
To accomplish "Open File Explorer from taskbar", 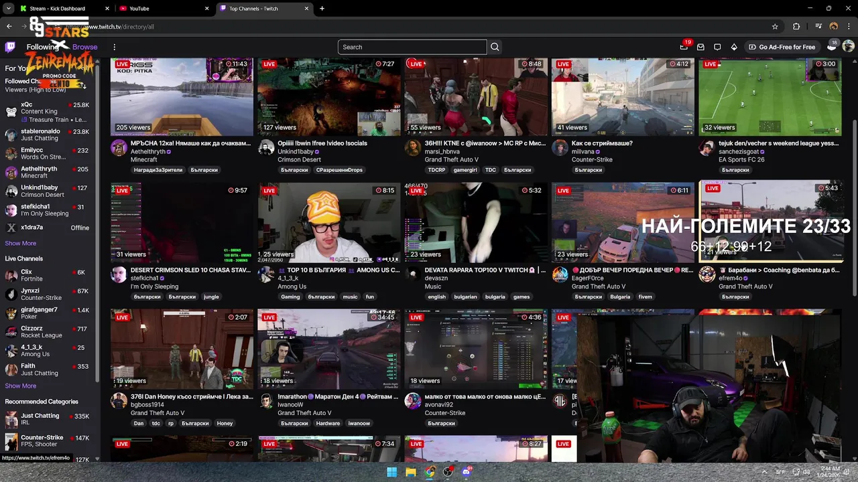I will tap(411, 472).
